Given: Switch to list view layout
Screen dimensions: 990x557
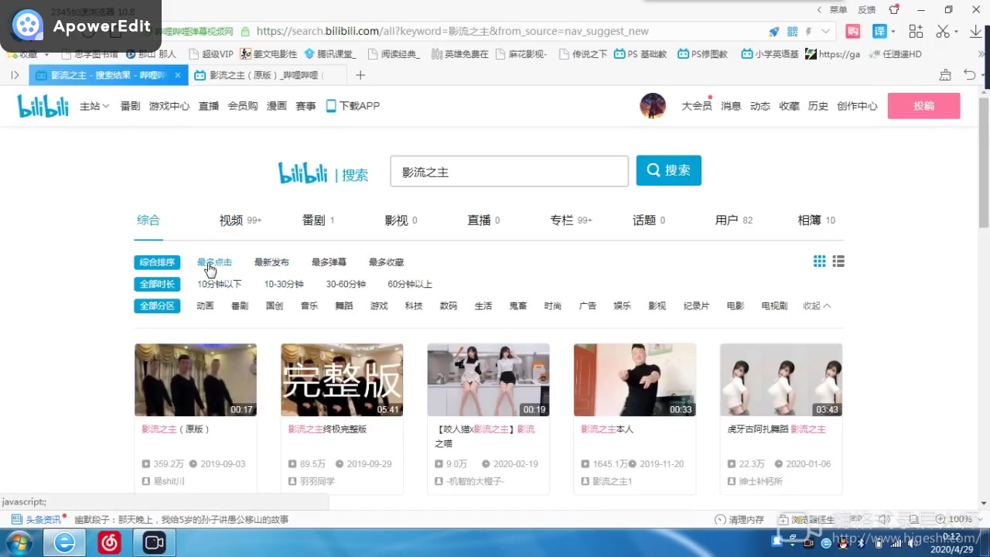Looking at the screenshot, I should (x=838, y=261).
